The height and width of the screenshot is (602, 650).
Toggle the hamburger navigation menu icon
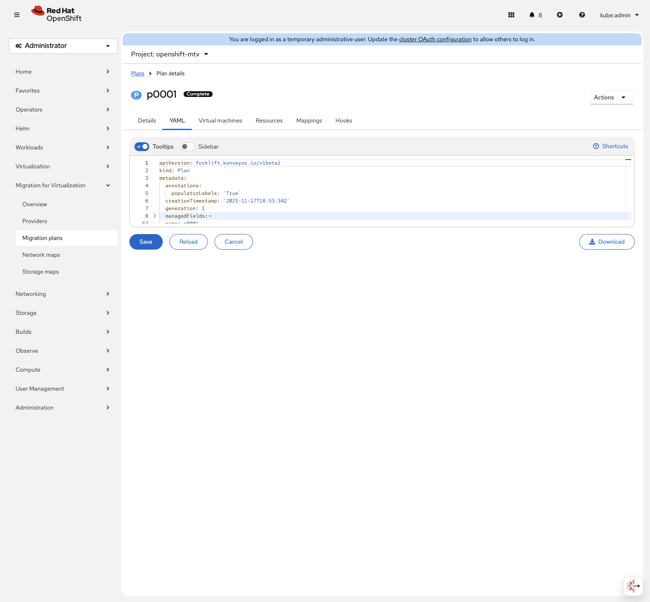[x=17, y=15]
